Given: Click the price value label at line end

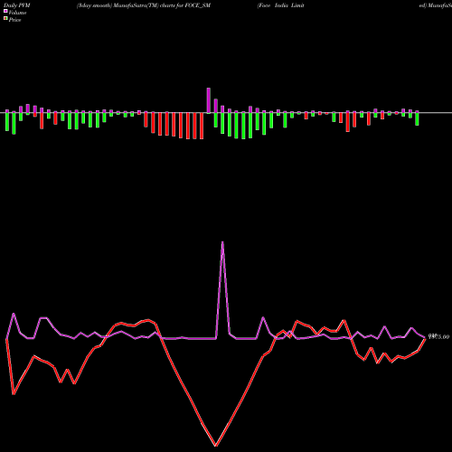Looking at the screenshot, I should pos(438,336).
